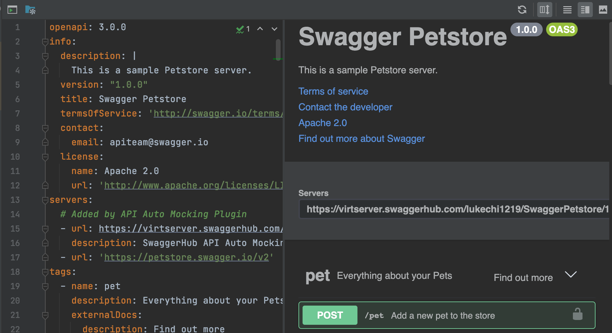Switch to preview-only view
612x333 pixels.
603,10
